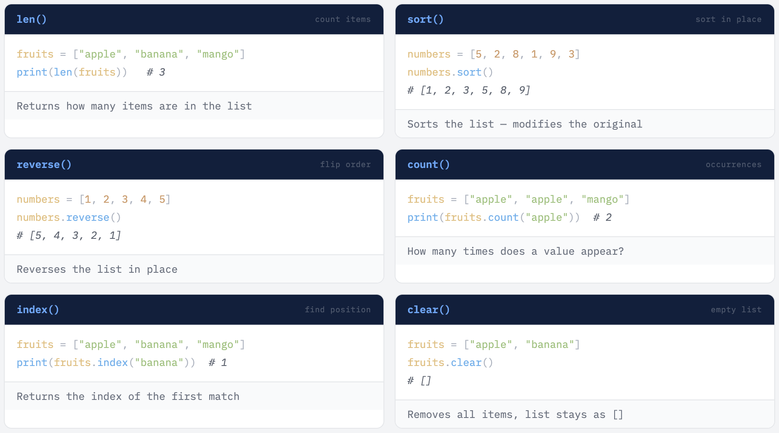Viewport: 779px width, 433px height.
Task: Click the print(fruits.index("banana")) line
Action: coord(105,363)
